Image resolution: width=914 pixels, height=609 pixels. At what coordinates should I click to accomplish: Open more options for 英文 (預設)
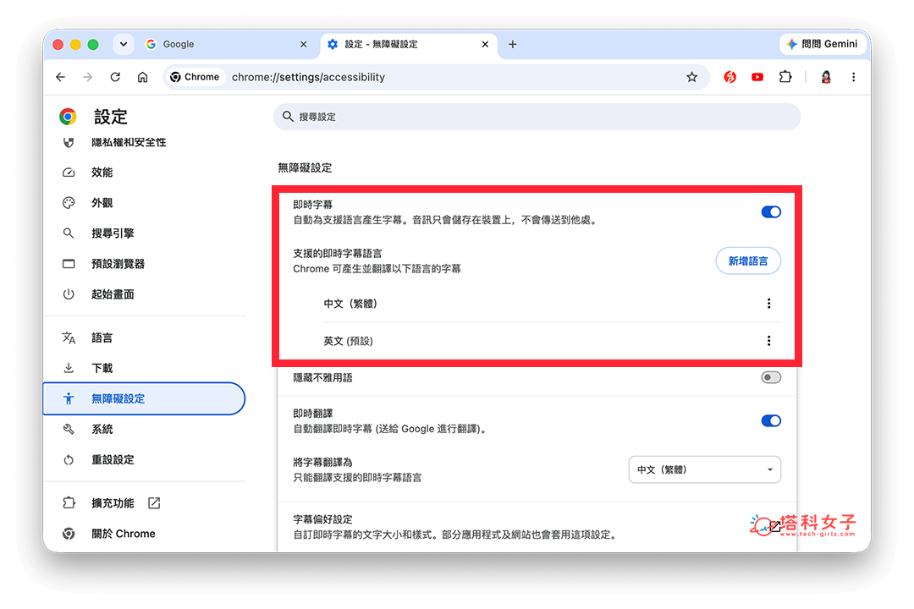(768, 341)
